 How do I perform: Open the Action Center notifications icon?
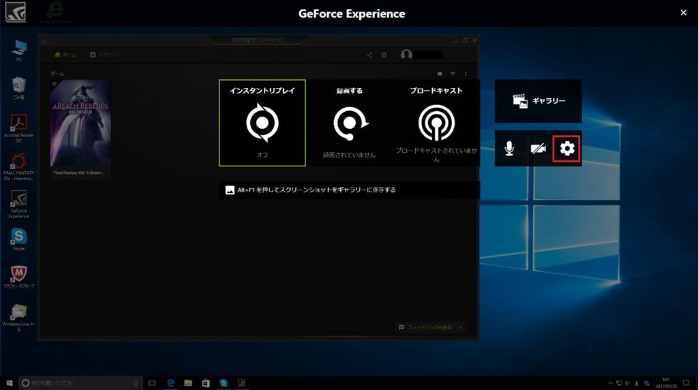pyautogui.click(x=686, y=383)
